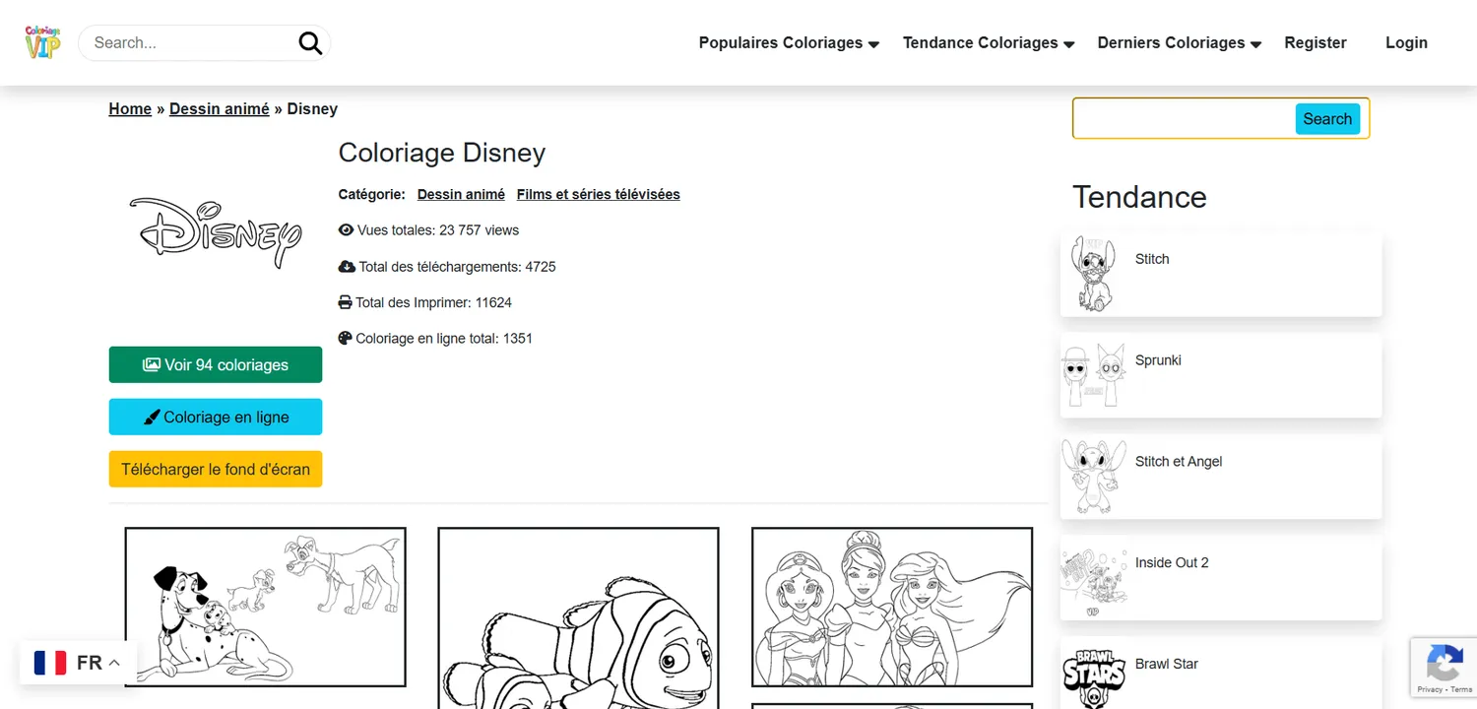Select the Brawl Stars logo thumbnail

click(x=1094, y=676)
